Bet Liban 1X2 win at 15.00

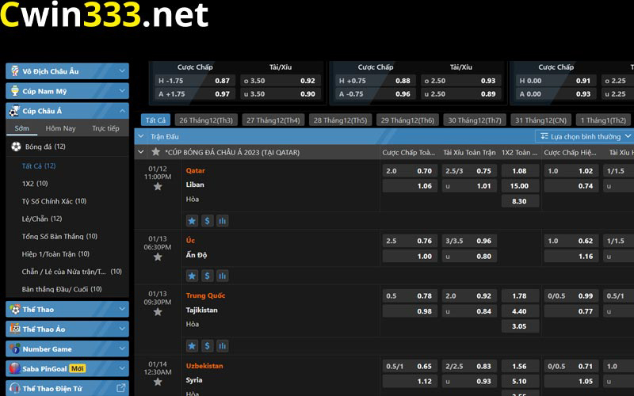[x=520, y=186]
